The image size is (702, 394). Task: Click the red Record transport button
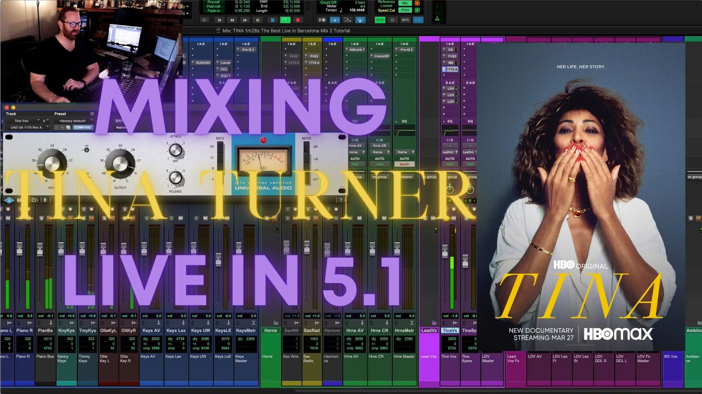(298, 20)
